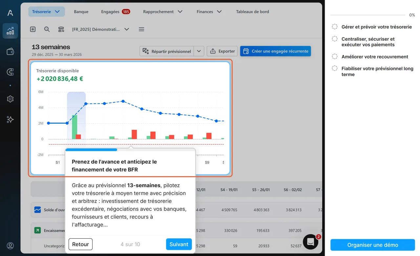The width and height of the screenshot is (420, 256).
Task: Open the hamburger menu icon
Action: pyautogui.click(x=141, y=29)
